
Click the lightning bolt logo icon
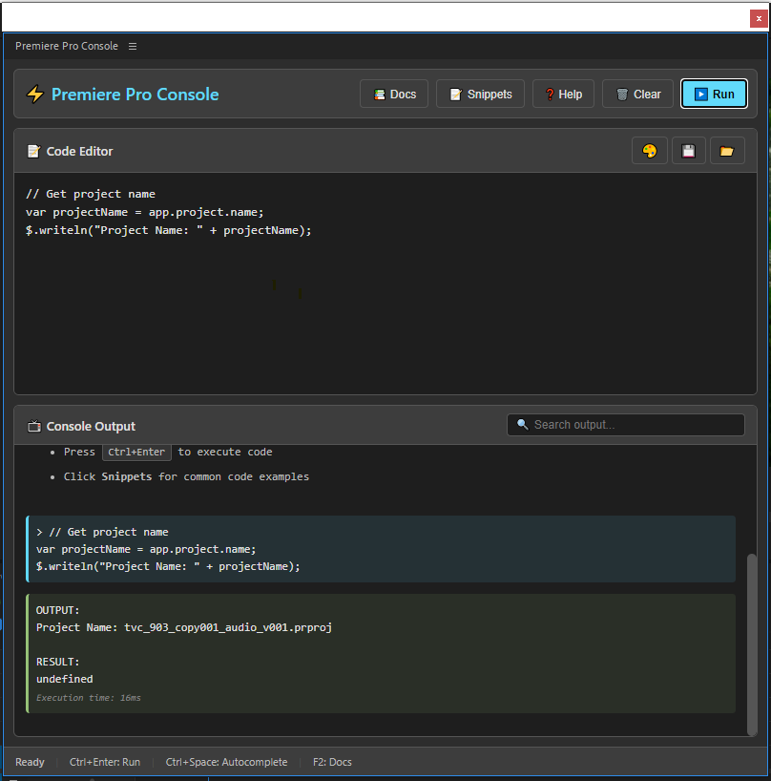point(34,94)
